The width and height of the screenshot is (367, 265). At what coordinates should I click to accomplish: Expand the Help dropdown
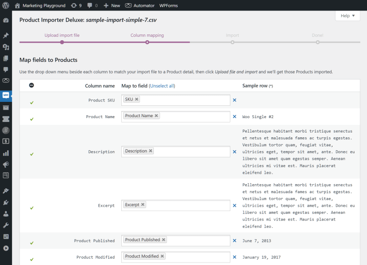click(x=347, y=16)
